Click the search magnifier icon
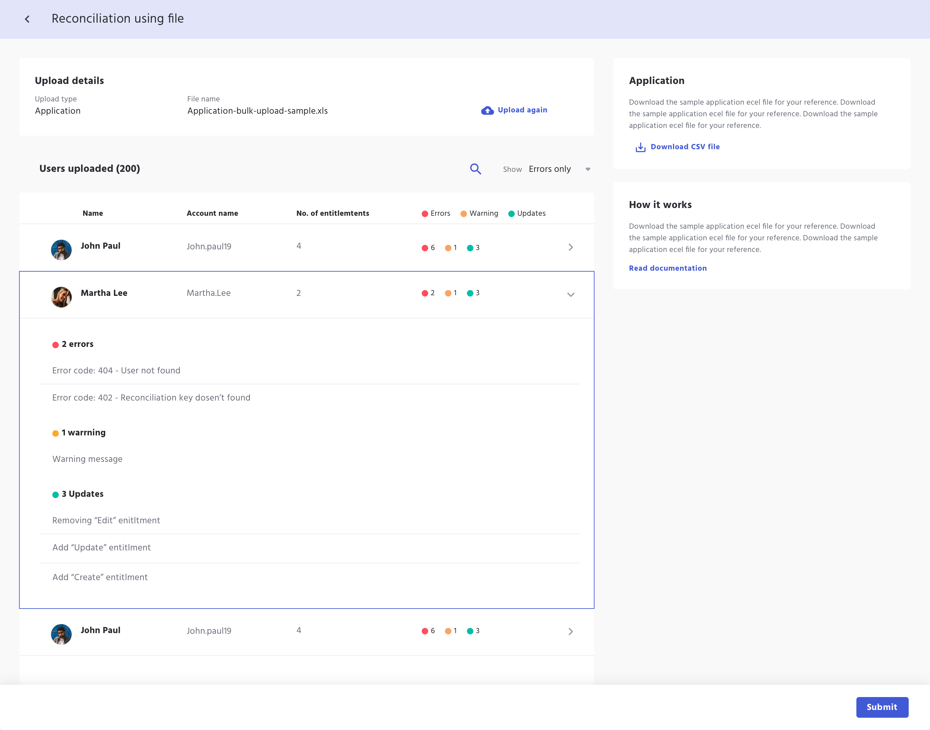The width and height of the screenshot is (930, 730). click(475, 169)
